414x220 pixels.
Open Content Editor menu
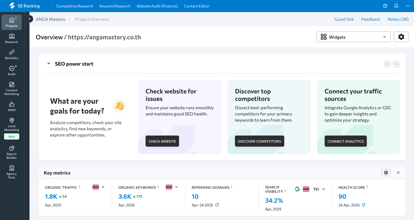[197, 6]
